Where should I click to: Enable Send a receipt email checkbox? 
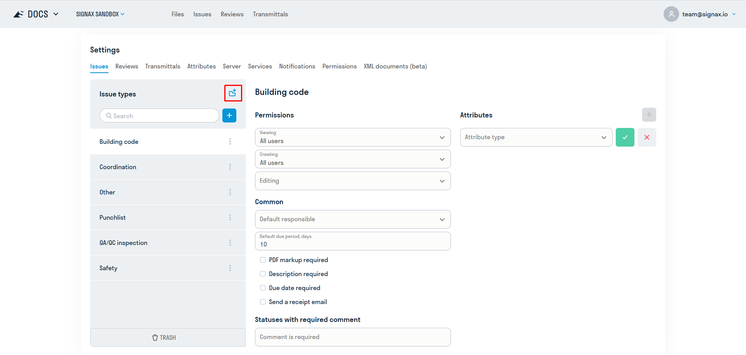(x=263, y=302)
